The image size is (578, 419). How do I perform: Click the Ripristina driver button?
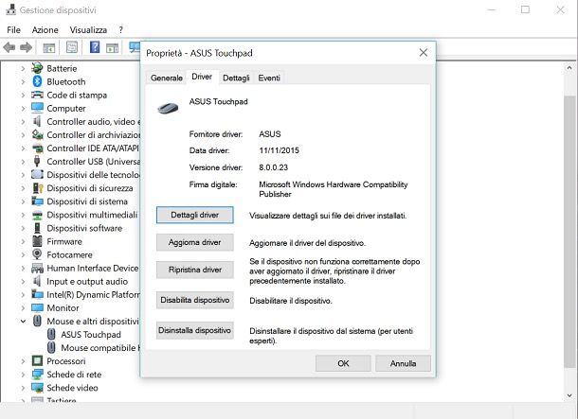194,270
